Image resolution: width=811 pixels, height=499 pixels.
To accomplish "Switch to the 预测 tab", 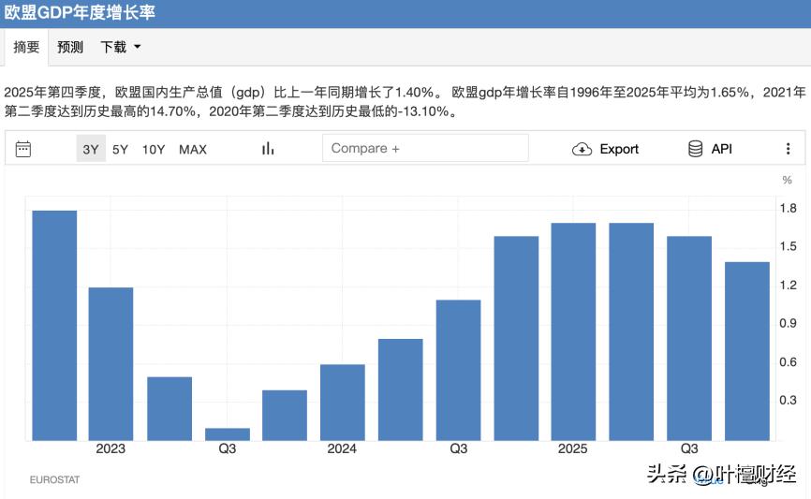I will coord(70,47).
